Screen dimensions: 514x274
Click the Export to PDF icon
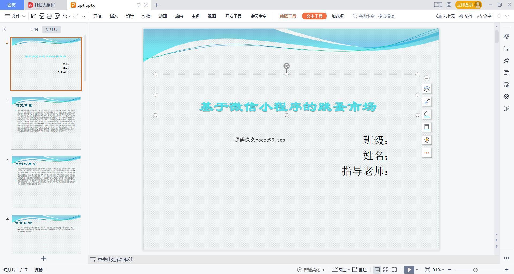point(42,16)
